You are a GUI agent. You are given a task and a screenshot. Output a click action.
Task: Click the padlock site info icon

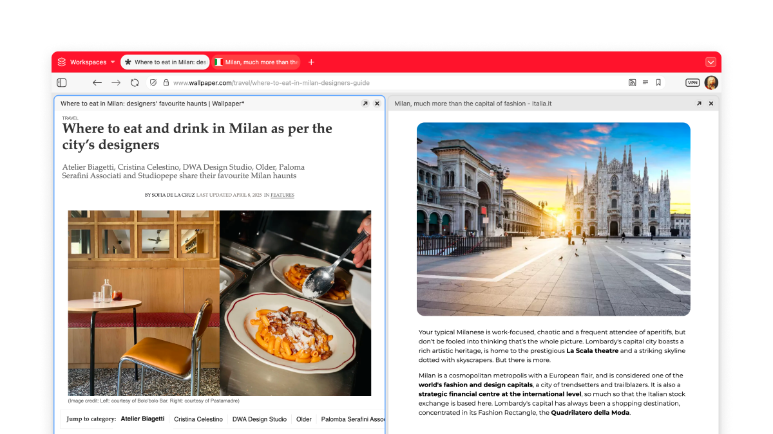(x=166, y=83)
